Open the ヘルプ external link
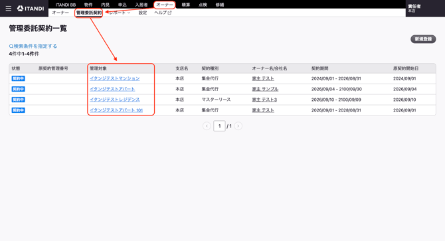Viewport: 445px width, 241px height. point(163,13)
